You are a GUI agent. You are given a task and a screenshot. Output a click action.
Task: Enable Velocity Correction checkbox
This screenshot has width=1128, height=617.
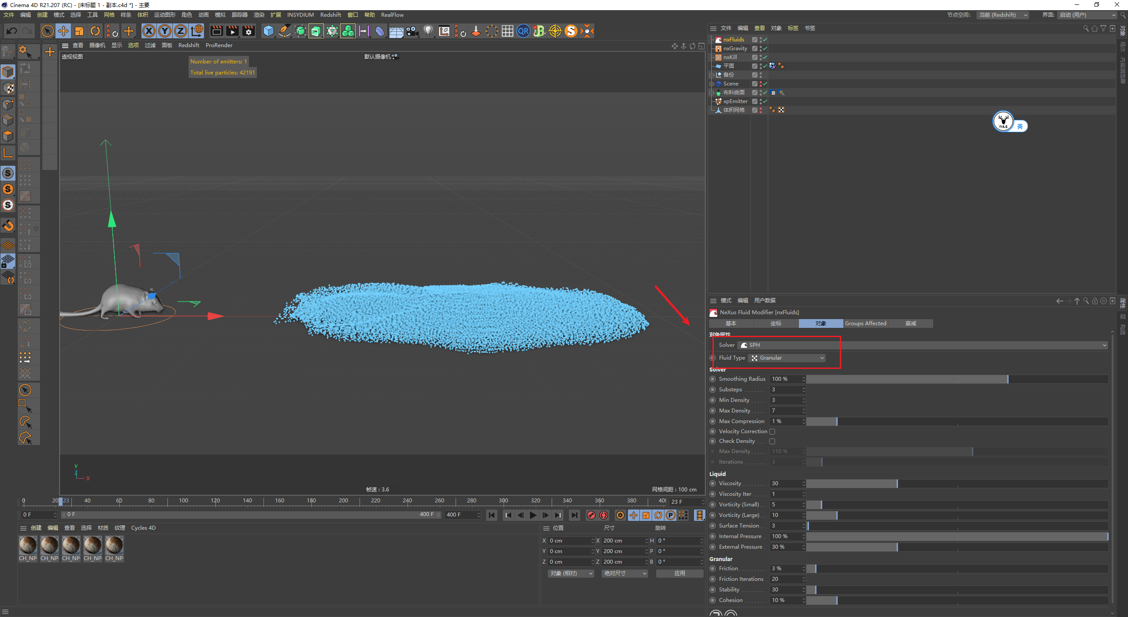coord(772,432)
